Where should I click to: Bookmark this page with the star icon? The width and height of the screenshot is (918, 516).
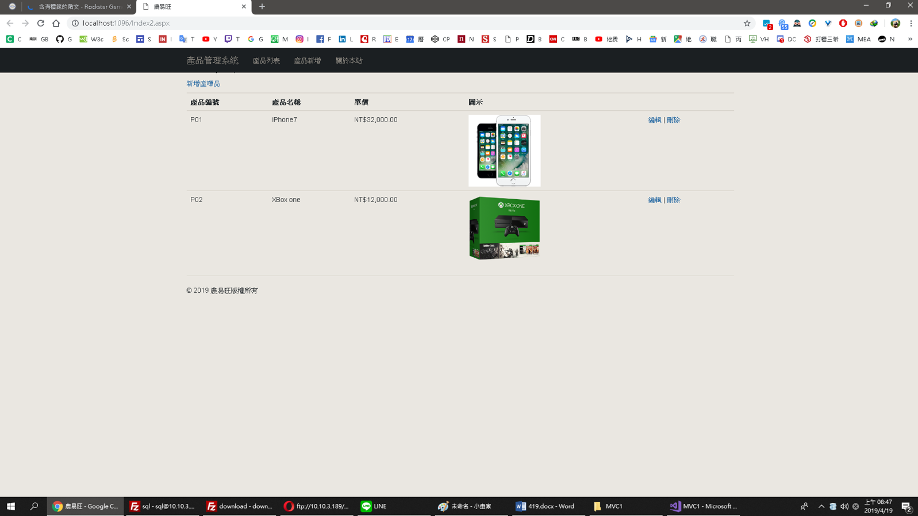click(x=747, y=23)
